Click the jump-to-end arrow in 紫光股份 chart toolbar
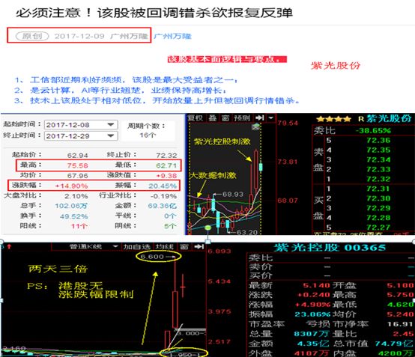 [260, 118]
